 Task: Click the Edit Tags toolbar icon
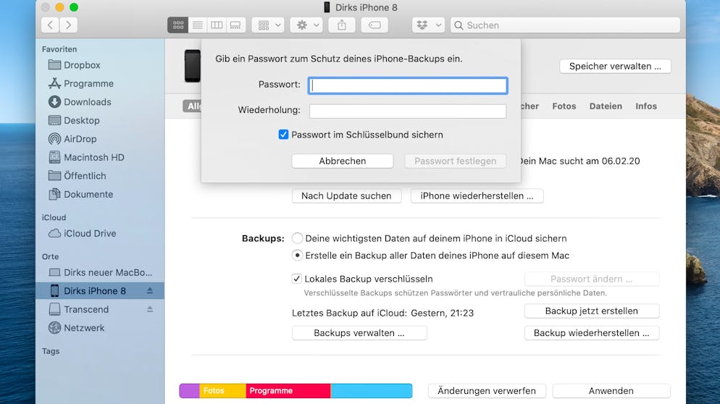tap(374, 25)
